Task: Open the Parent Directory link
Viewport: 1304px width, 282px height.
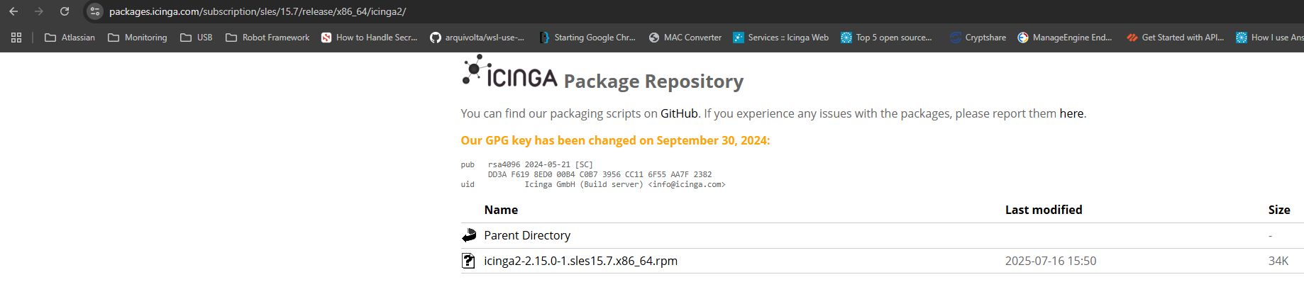Action: point(527,235)
